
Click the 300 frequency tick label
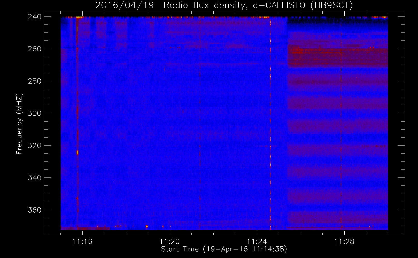(x=35, y=114)
